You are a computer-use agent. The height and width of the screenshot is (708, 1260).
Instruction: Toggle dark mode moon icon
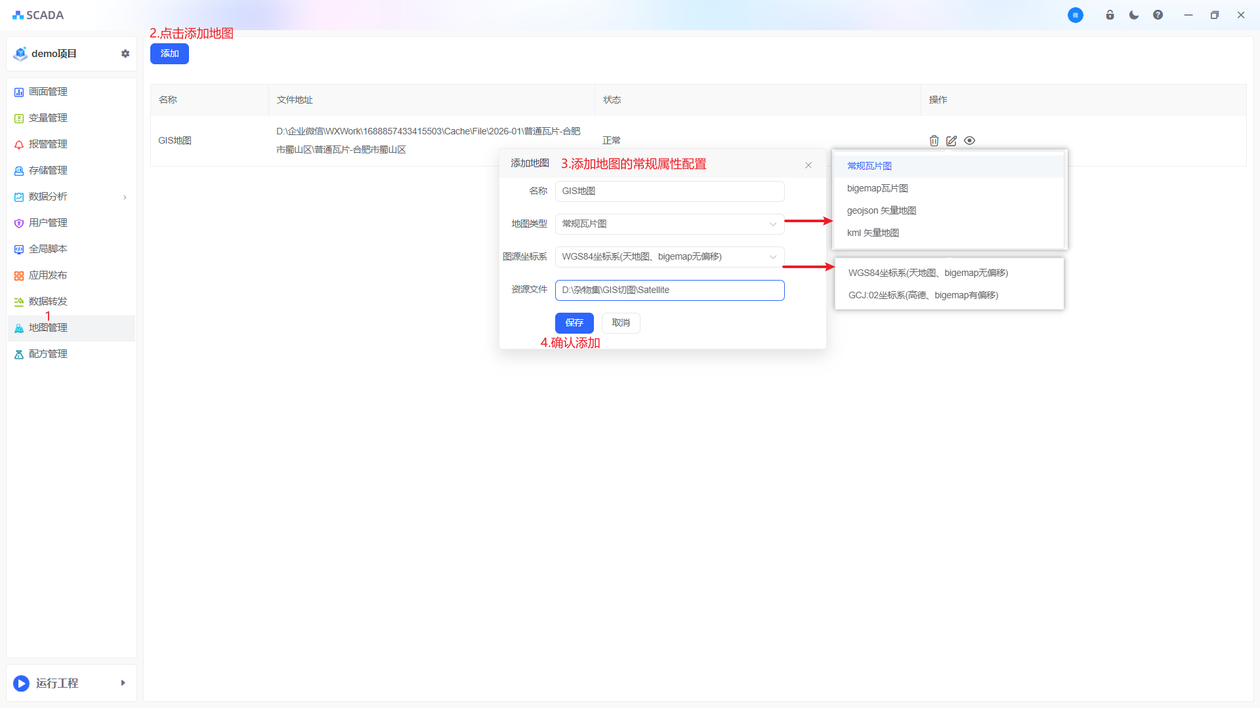[1134, 15]
